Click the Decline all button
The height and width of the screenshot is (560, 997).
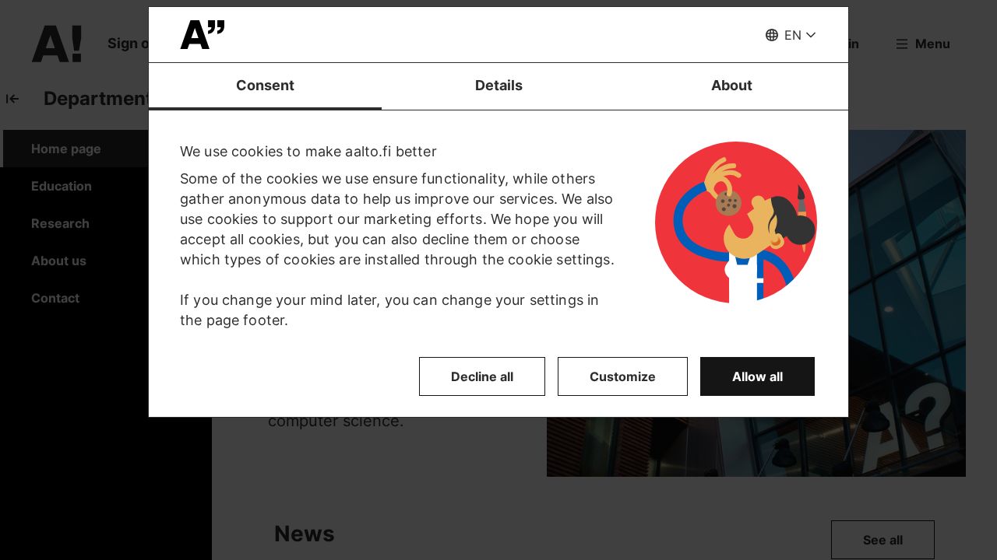pos(482,376)
